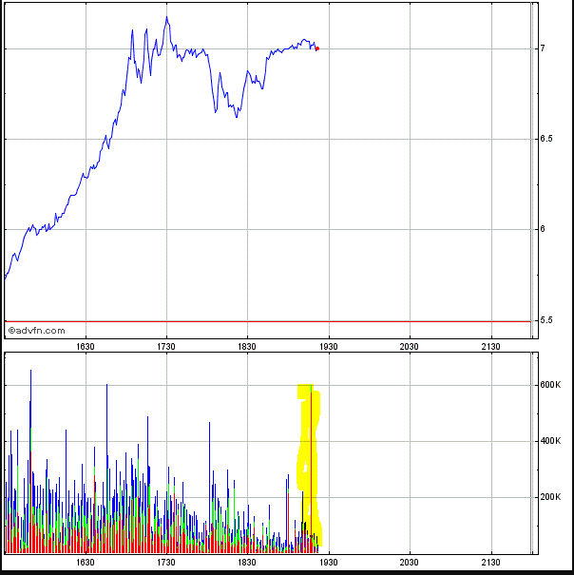
Task: Click the "200K" volume axis label
Action: (x=550, y=497)
